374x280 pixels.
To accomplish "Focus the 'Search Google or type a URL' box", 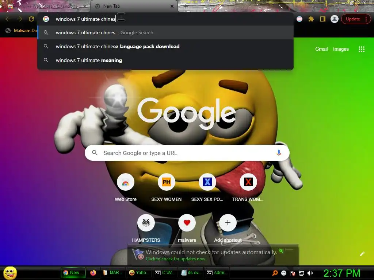I will coord(187,153).
